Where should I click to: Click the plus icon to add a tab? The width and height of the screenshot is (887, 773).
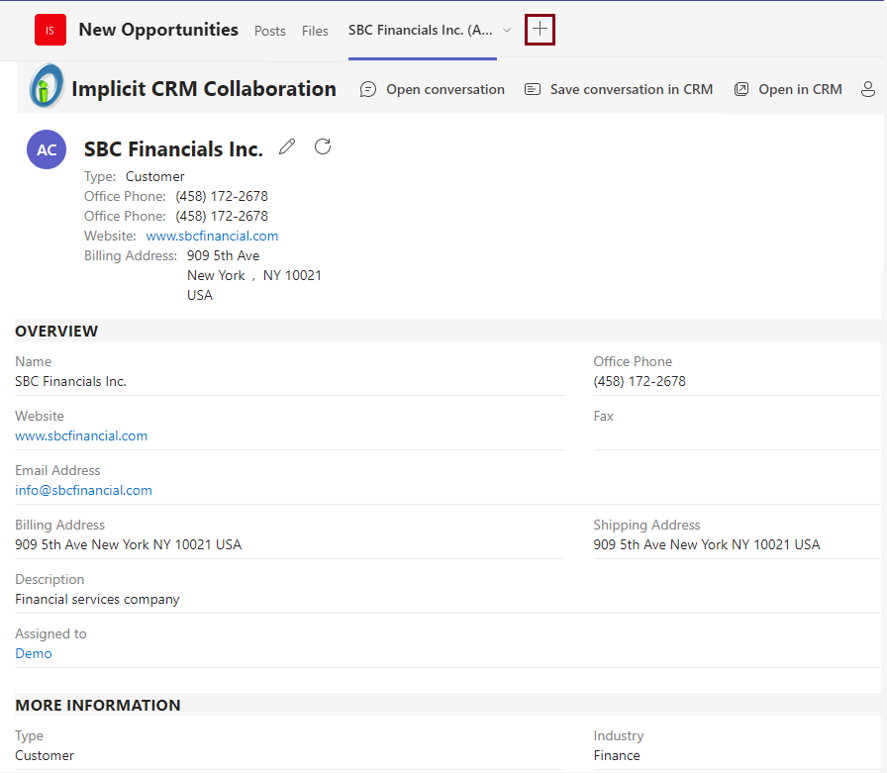540,30
